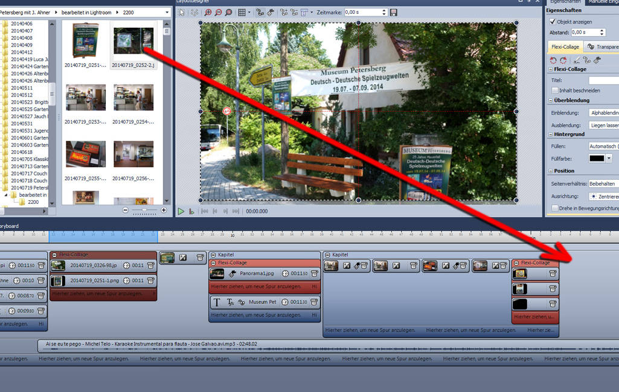Click zoom-in plus icon beside thumbnail size slider
Image resolution: width=619 pixels, height=392 pixels.
[164, 210]
